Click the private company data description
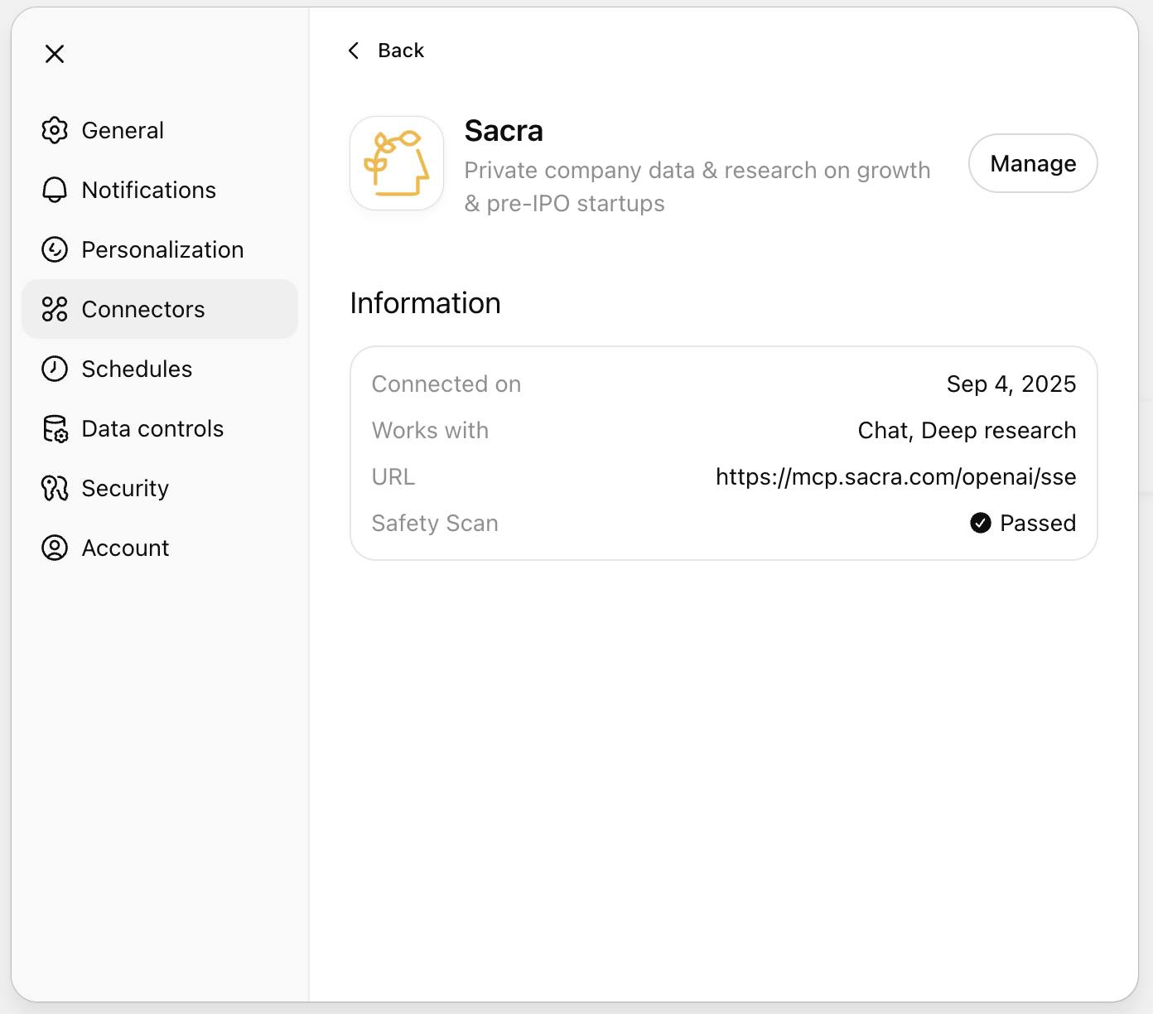This screenshot has width=1153, height=1014. 697,186
